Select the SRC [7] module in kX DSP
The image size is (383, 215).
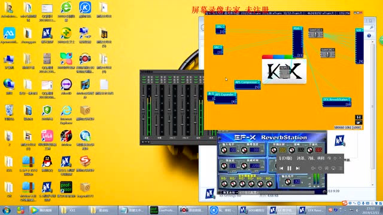218,50
